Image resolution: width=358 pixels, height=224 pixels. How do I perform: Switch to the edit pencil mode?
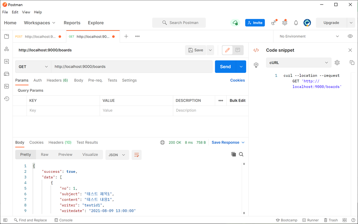[228, 50]
